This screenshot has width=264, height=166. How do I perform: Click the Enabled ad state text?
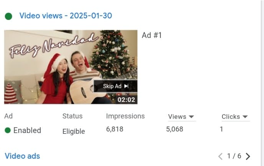pos(27,130)
